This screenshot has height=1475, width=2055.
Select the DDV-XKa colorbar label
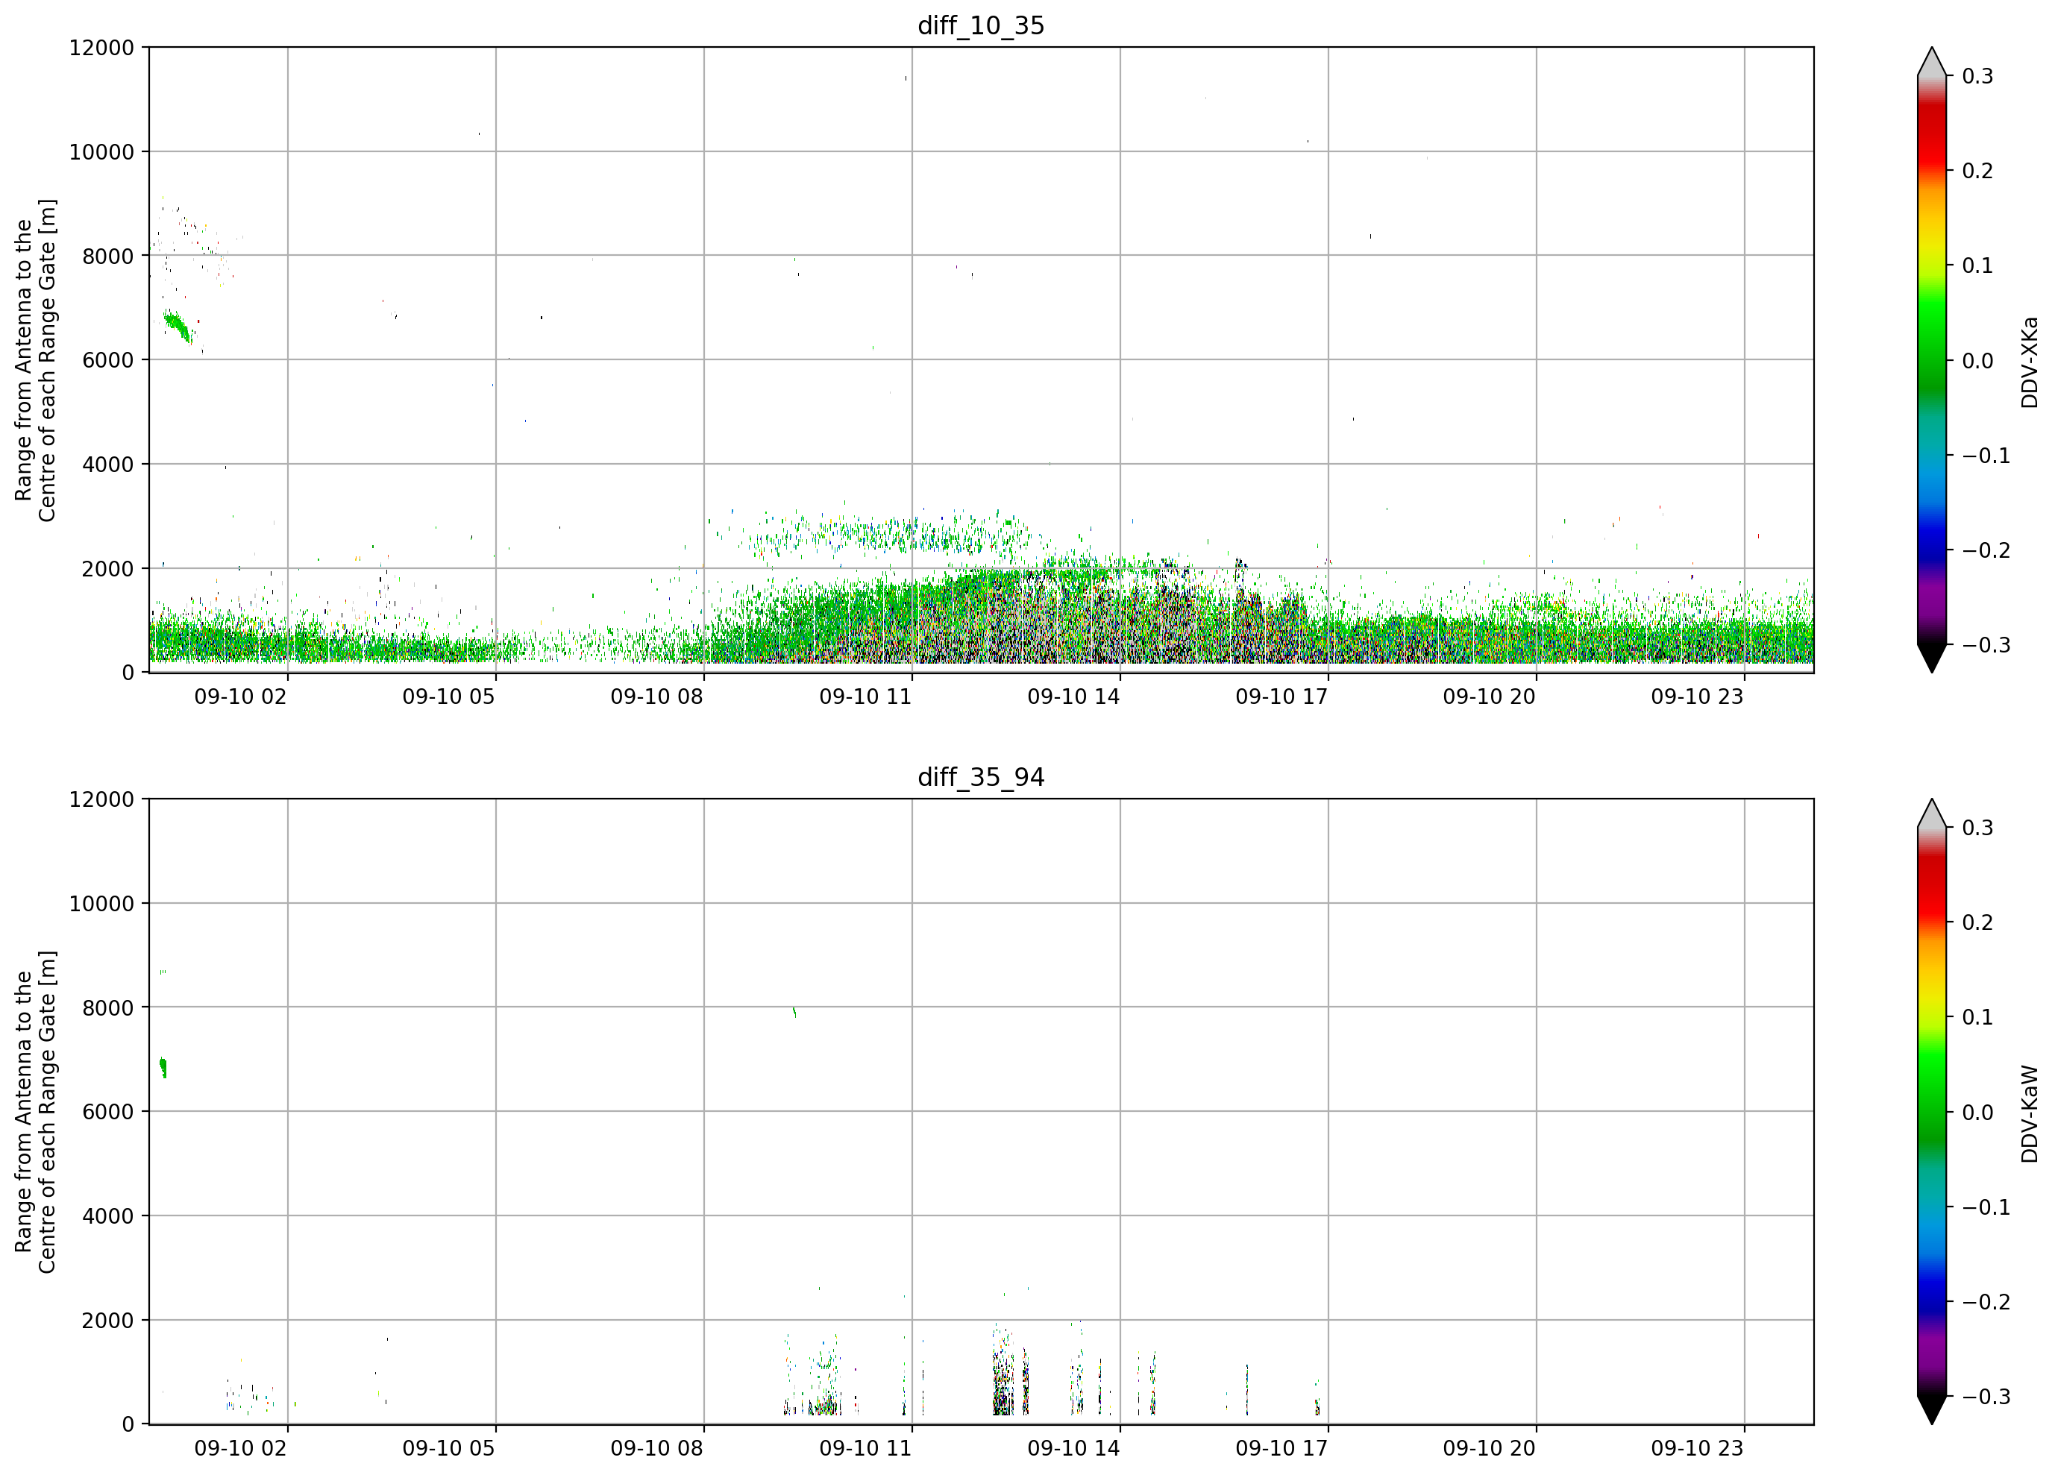point(2030,362)
